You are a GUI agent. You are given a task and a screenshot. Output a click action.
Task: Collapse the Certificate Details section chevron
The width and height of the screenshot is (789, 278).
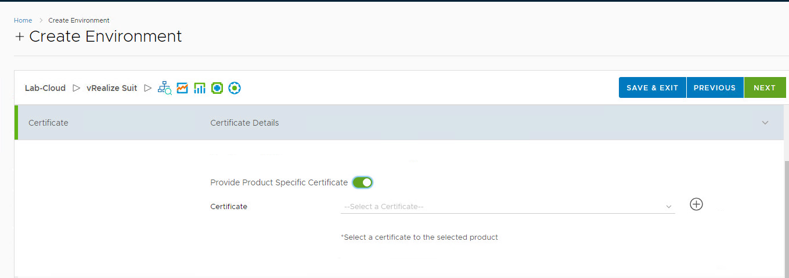click(x=765, y=123)
